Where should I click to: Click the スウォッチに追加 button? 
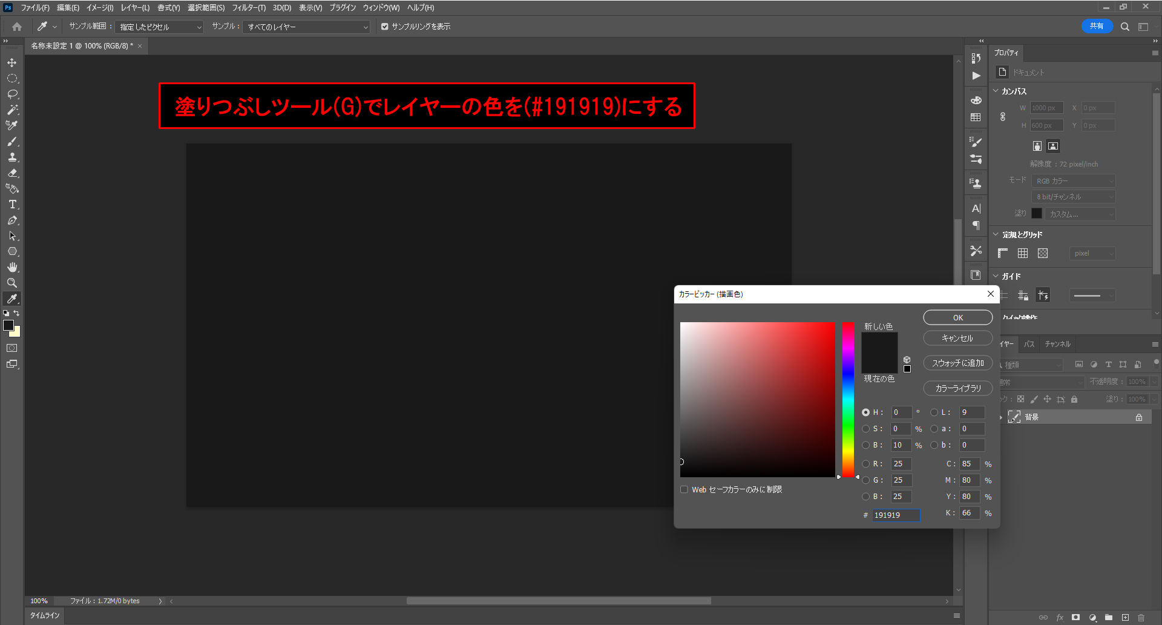click(x=957, y=363)
